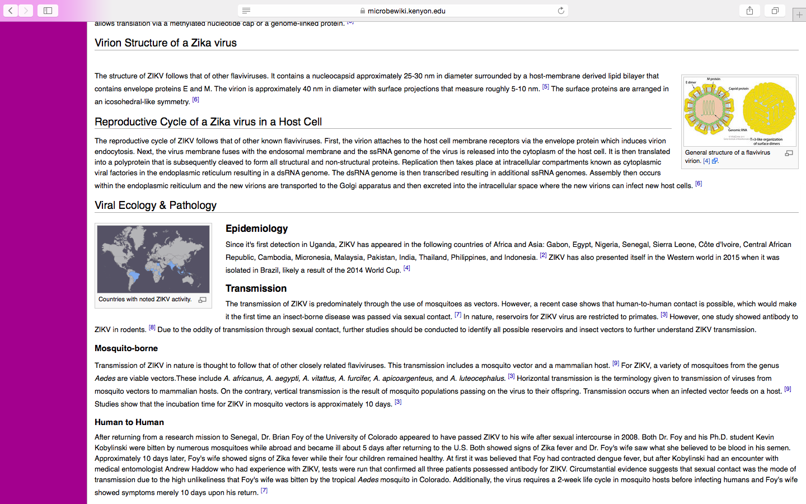Toggle the Safari sidebar
The width and height of the screenshot is (806, 504).
click(48, 11)
